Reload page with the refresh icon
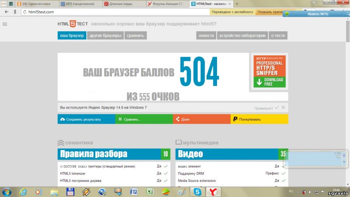 click(25, 12)
